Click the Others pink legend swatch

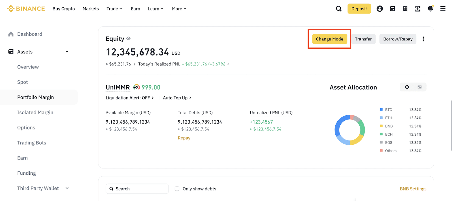(381, 150)
